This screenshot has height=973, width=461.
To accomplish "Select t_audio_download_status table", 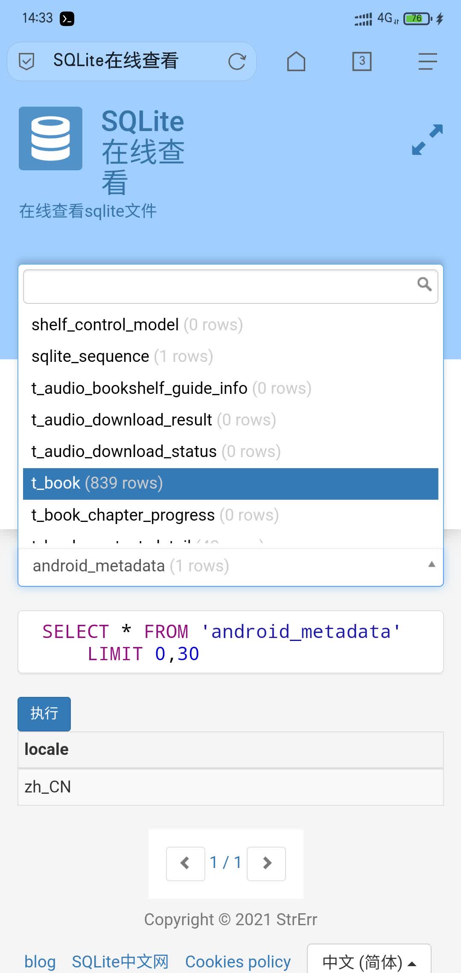I will point(156,452).
